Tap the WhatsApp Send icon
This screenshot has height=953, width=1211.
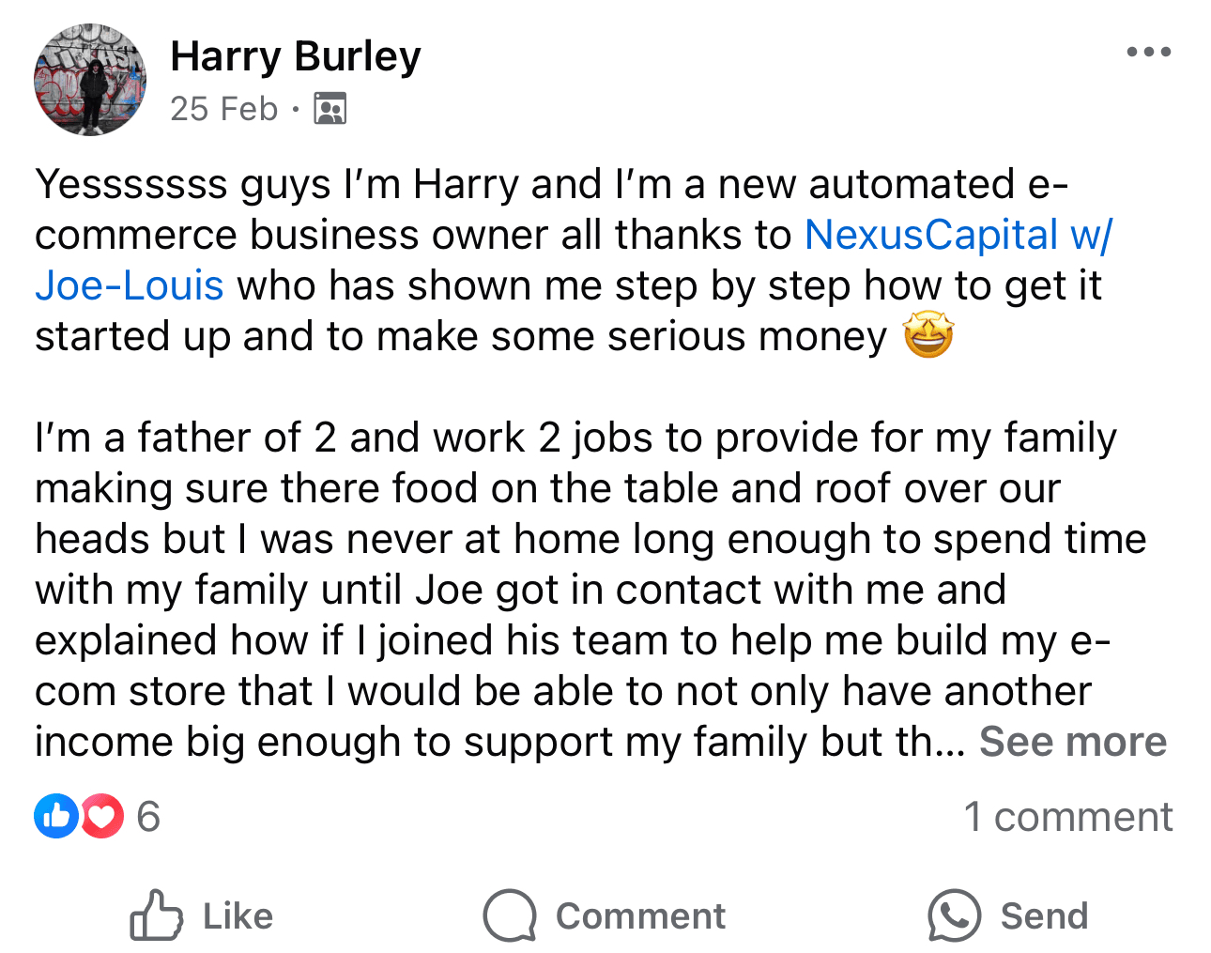[954, 915]
